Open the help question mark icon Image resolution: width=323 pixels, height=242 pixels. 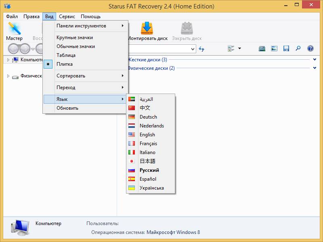[x=310, y=49]
